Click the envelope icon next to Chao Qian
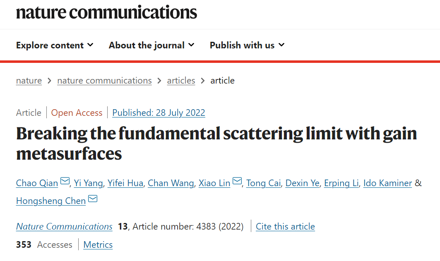The width and height of the screenshot is (440, 261). point(65,182)
